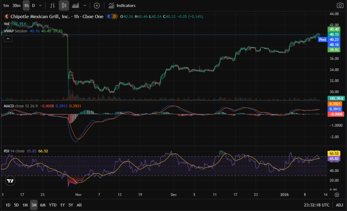347x211 pixels.
Task: Collapse the indicator legend with chevron
Action: 8,39
